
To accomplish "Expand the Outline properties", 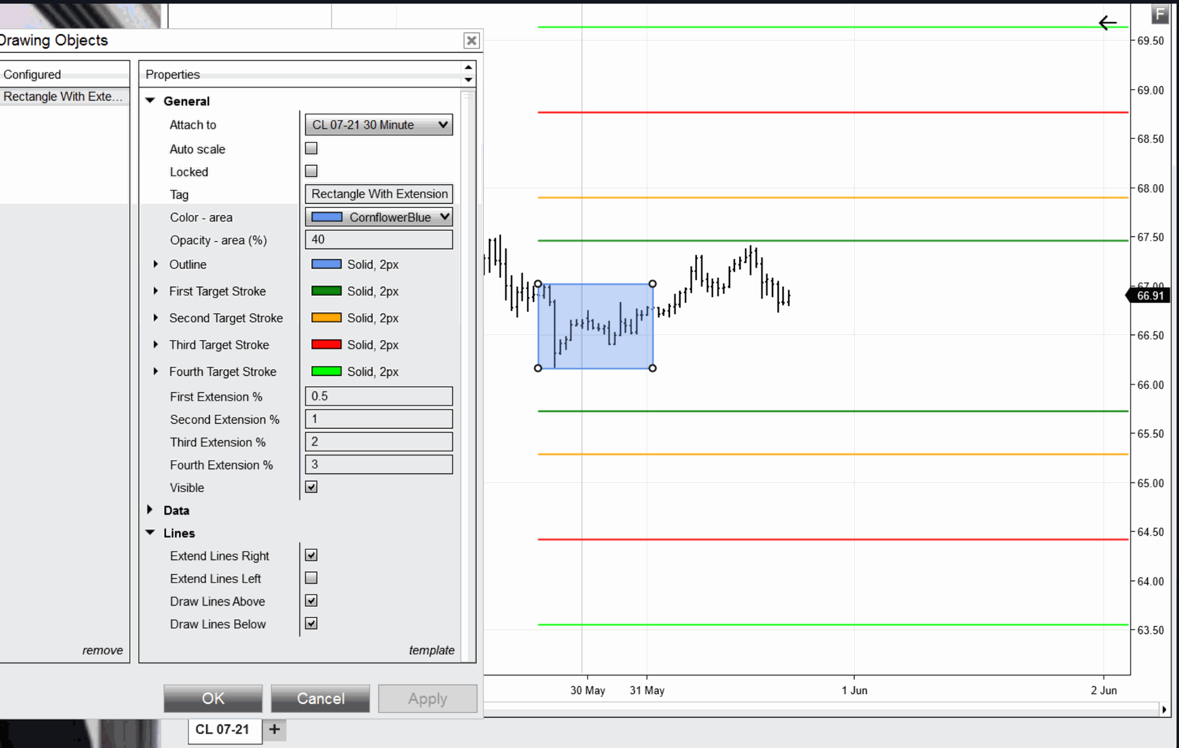I will (155, 264).
